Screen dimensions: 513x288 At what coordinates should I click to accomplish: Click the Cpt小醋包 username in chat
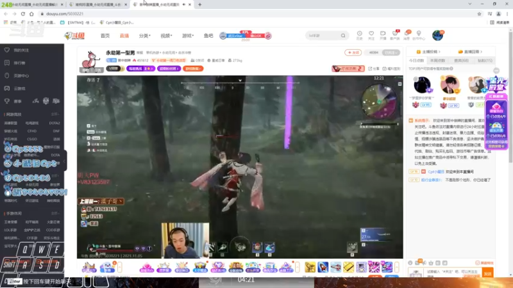(436, 172)
